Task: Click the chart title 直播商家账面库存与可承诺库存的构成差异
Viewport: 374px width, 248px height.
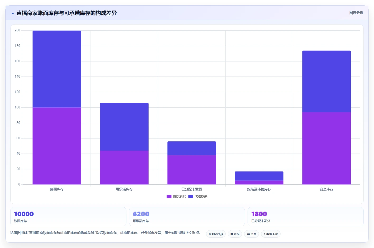Action: pyautogui.click(x=67, y=13)
